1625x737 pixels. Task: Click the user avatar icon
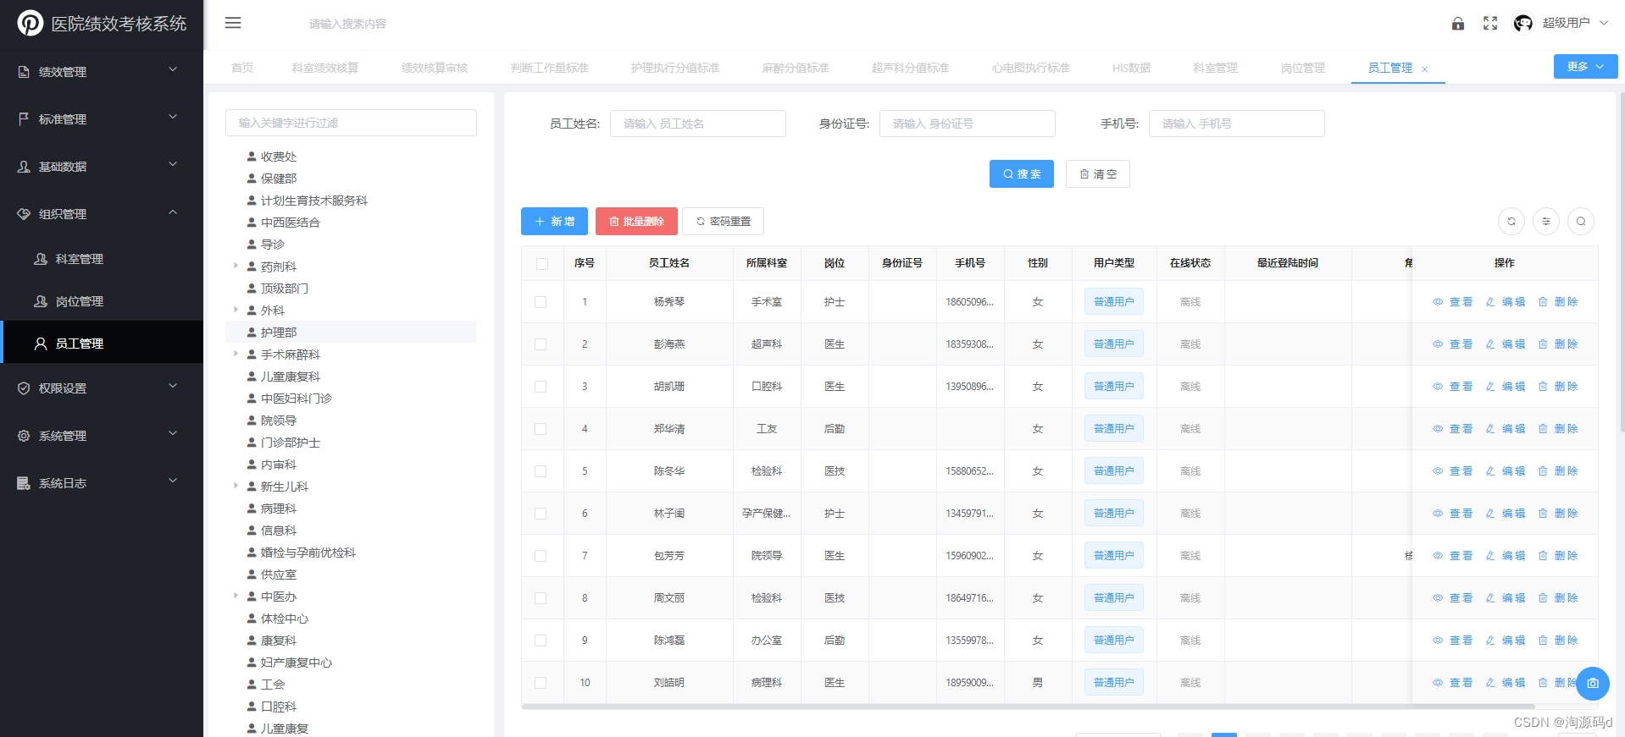1523,24
